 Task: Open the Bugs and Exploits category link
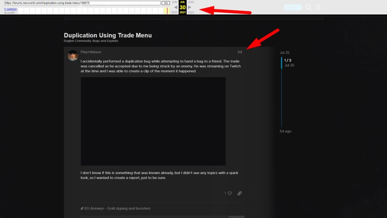tap(105, 41)
